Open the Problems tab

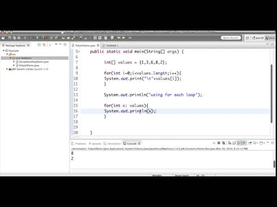pos(79,144)
